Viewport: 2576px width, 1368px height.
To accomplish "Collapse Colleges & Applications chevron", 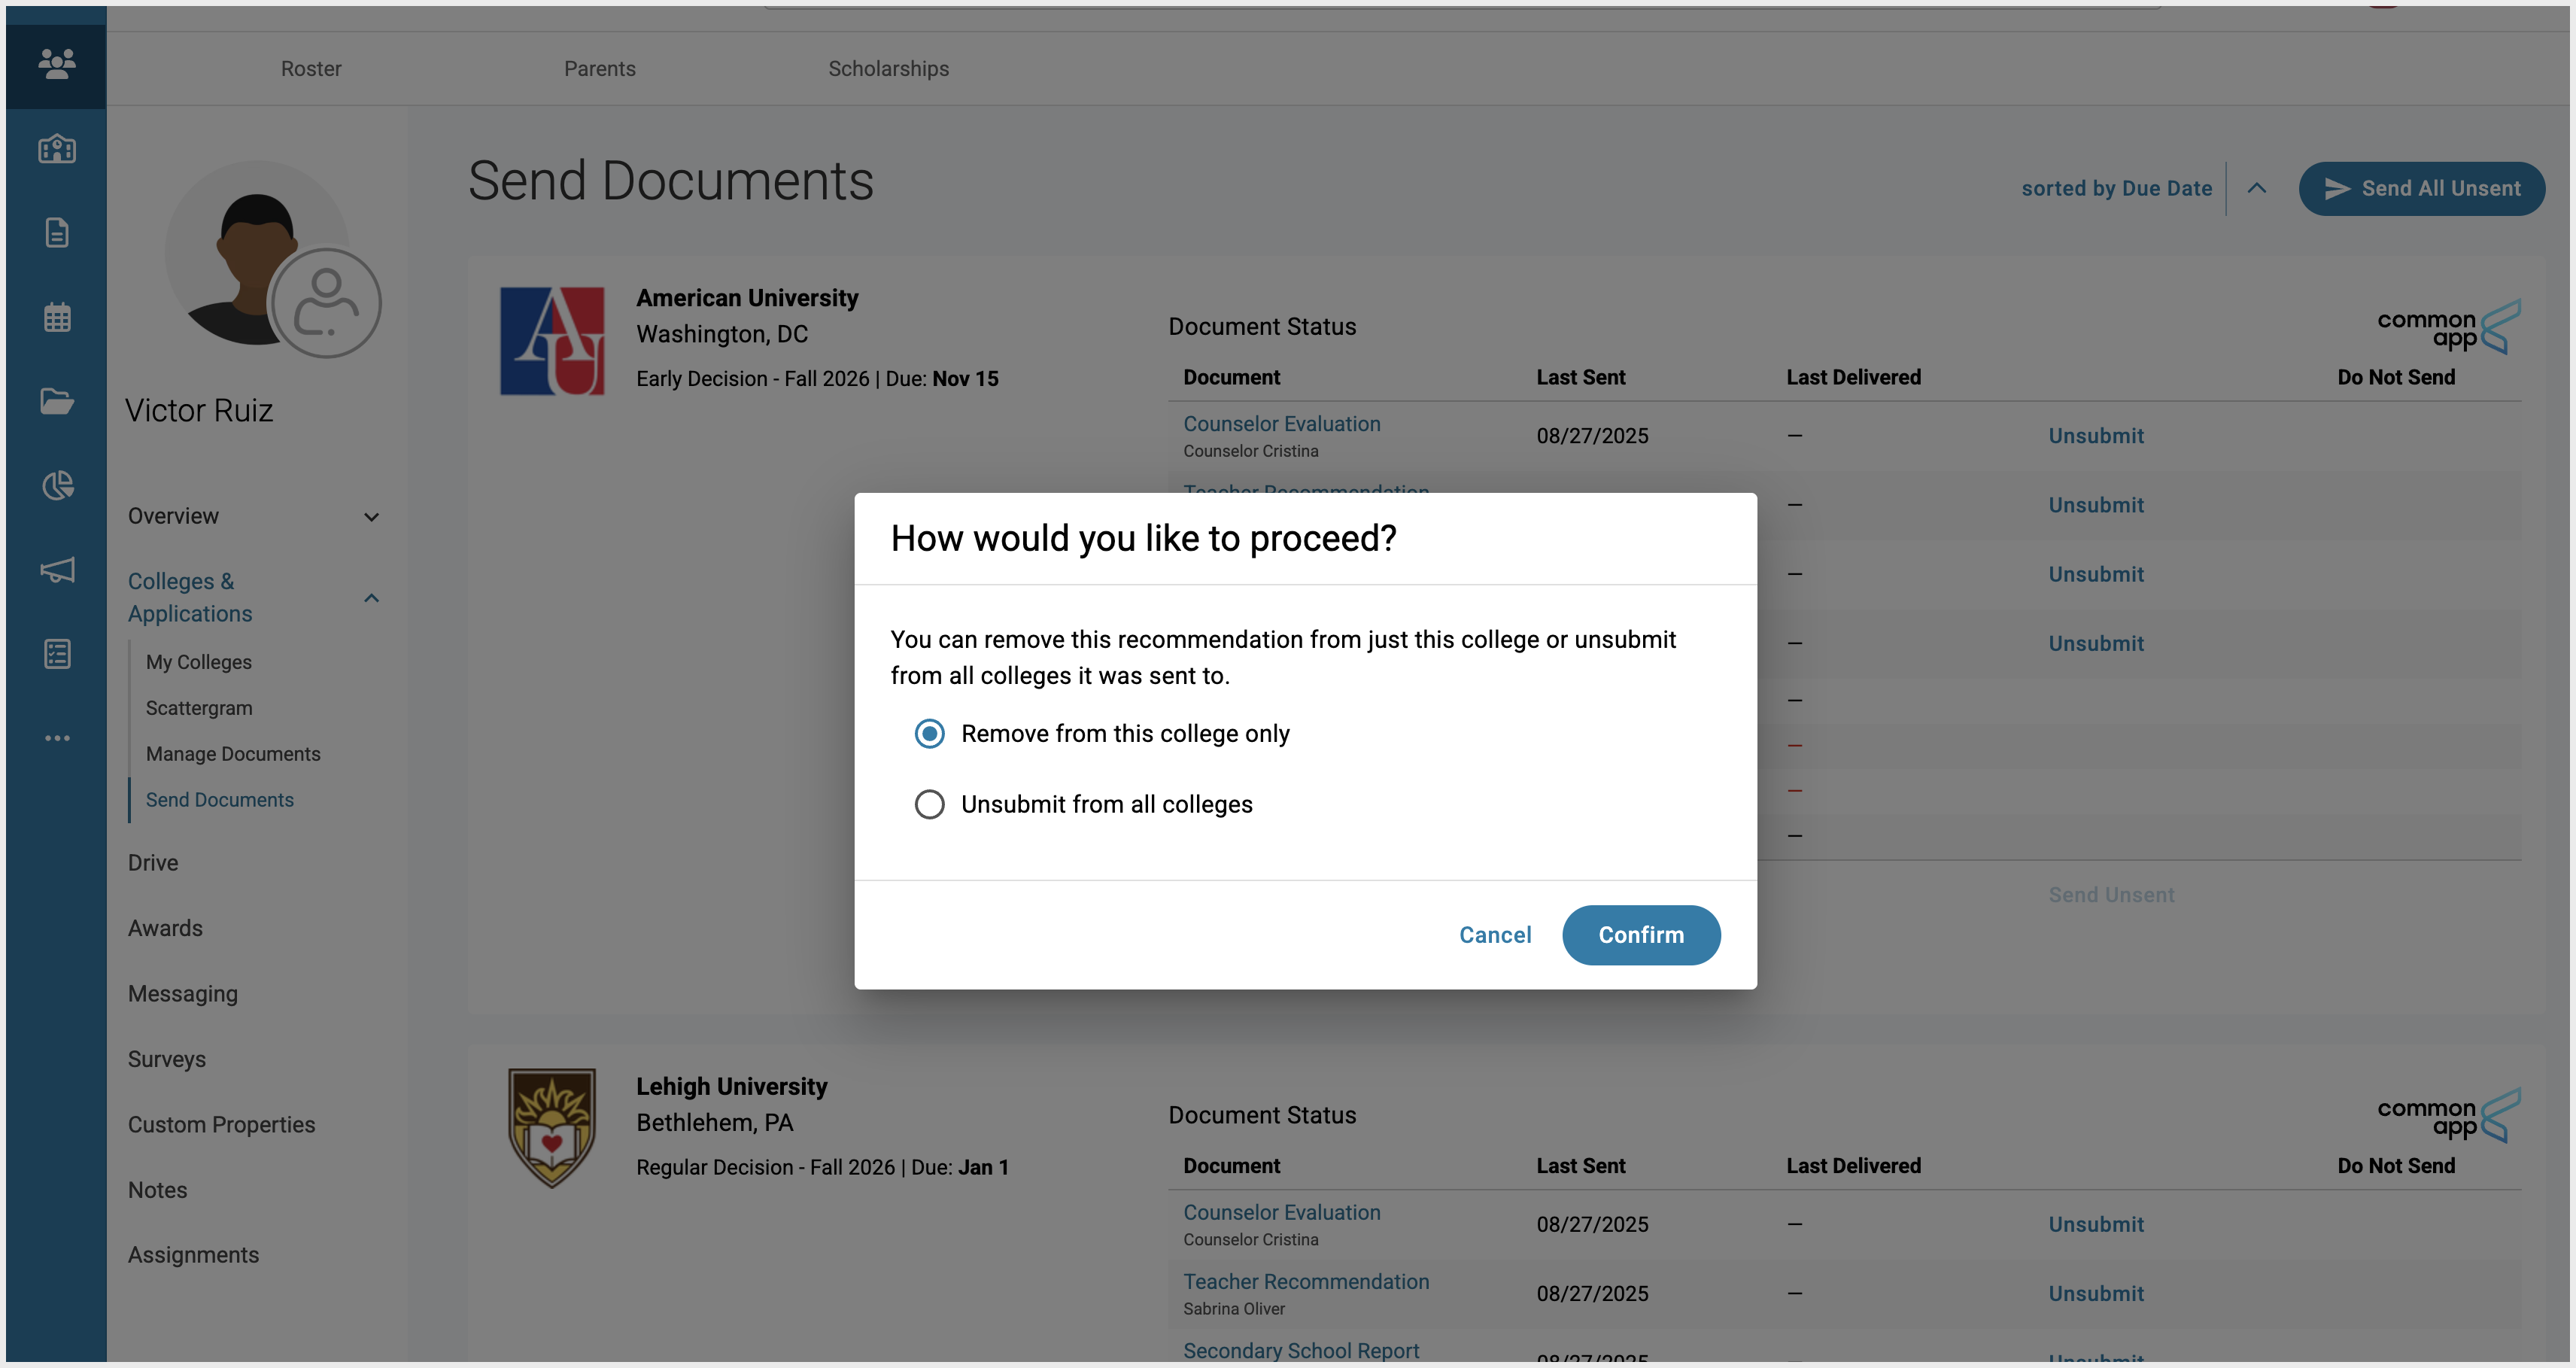I will (371, 598).
